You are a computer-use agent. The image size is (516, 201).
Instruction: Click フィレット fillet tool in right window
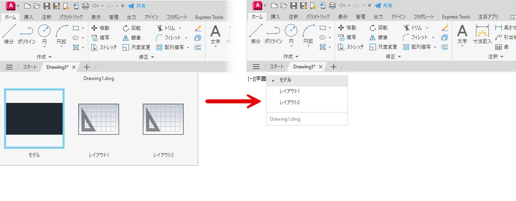click(x=415, y=37)
